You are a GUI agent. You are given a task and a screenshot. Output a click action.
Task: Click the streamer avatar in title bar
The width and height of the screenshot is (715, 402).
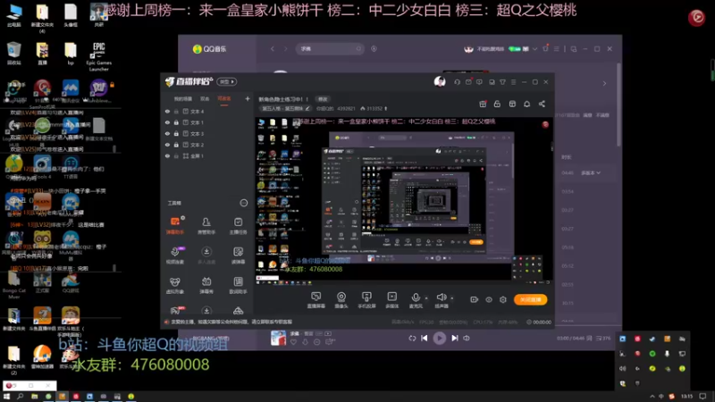point(440,81)
